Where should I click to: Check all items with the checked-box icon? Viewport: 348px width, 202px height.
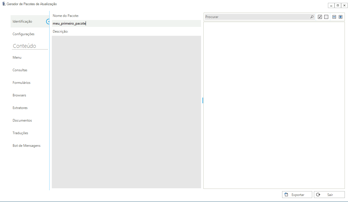coord(320,17)
